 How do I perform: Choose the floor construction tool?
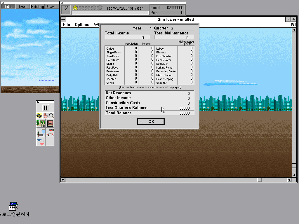click(x=50, y=123)
